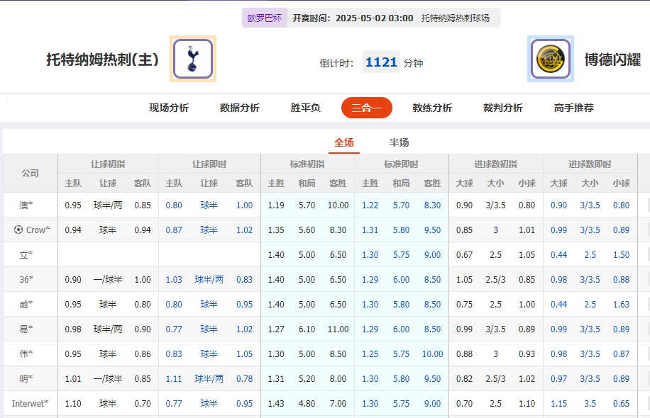Click bookmaker name Interwet* in company column
This screenshot has height=418, width=650.
pos(30,402)
